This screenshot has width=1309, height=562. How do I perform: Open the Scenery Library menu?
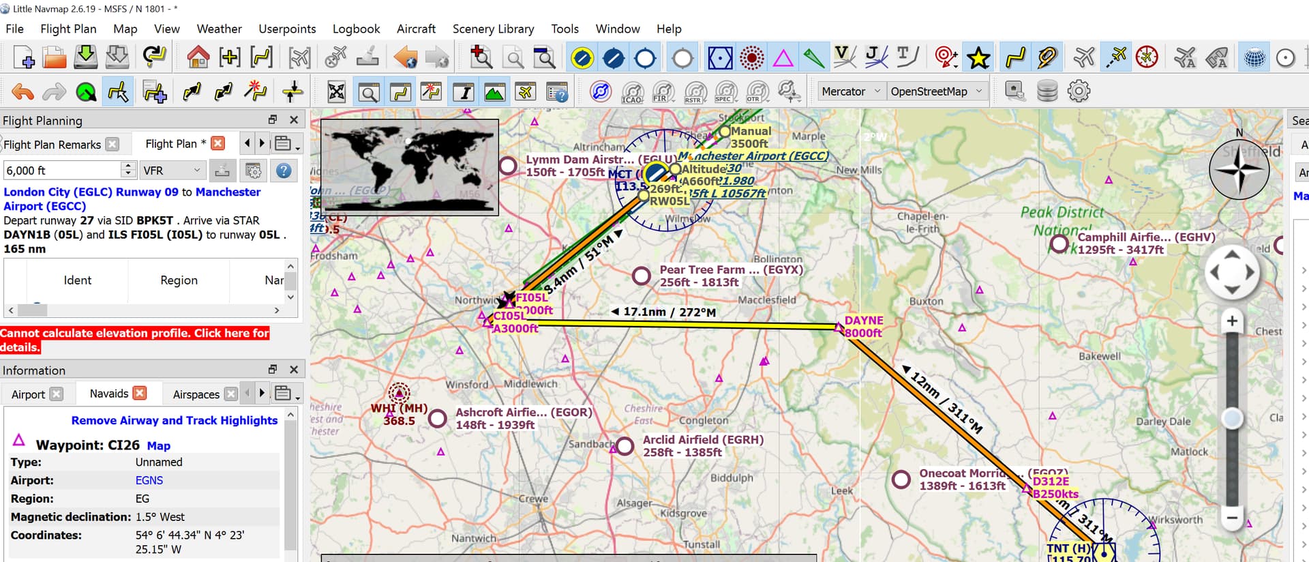point(493,29)
